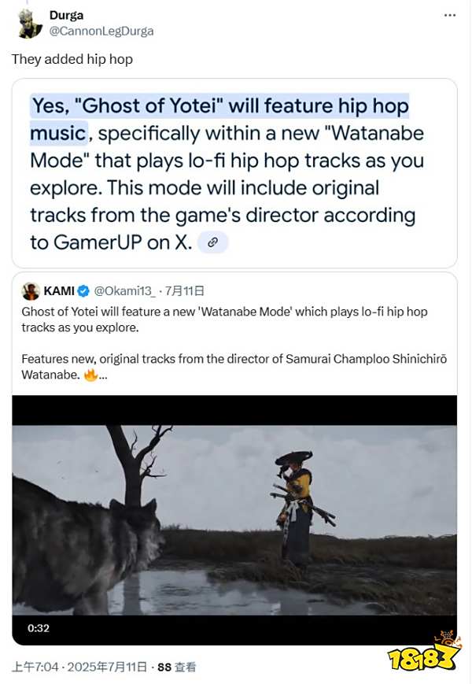Click the 88 查看 view count
The image size is (472, 684).
pyautogui.click(x=176, y=667)
